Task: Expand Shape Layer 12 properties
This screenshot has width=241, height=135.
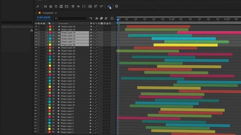Action: tap(47, 99)
